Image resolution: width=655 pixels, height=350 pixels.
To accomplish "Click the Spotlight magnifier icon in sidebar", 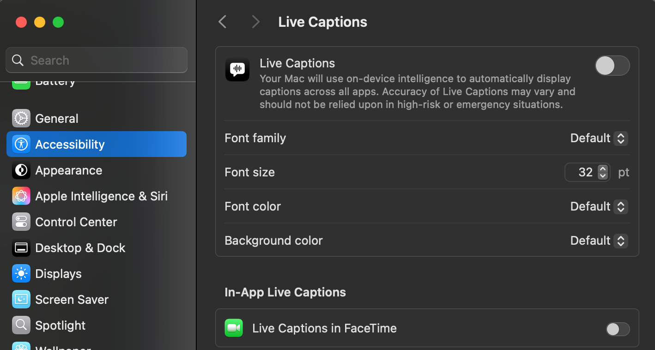I will 21,326.
